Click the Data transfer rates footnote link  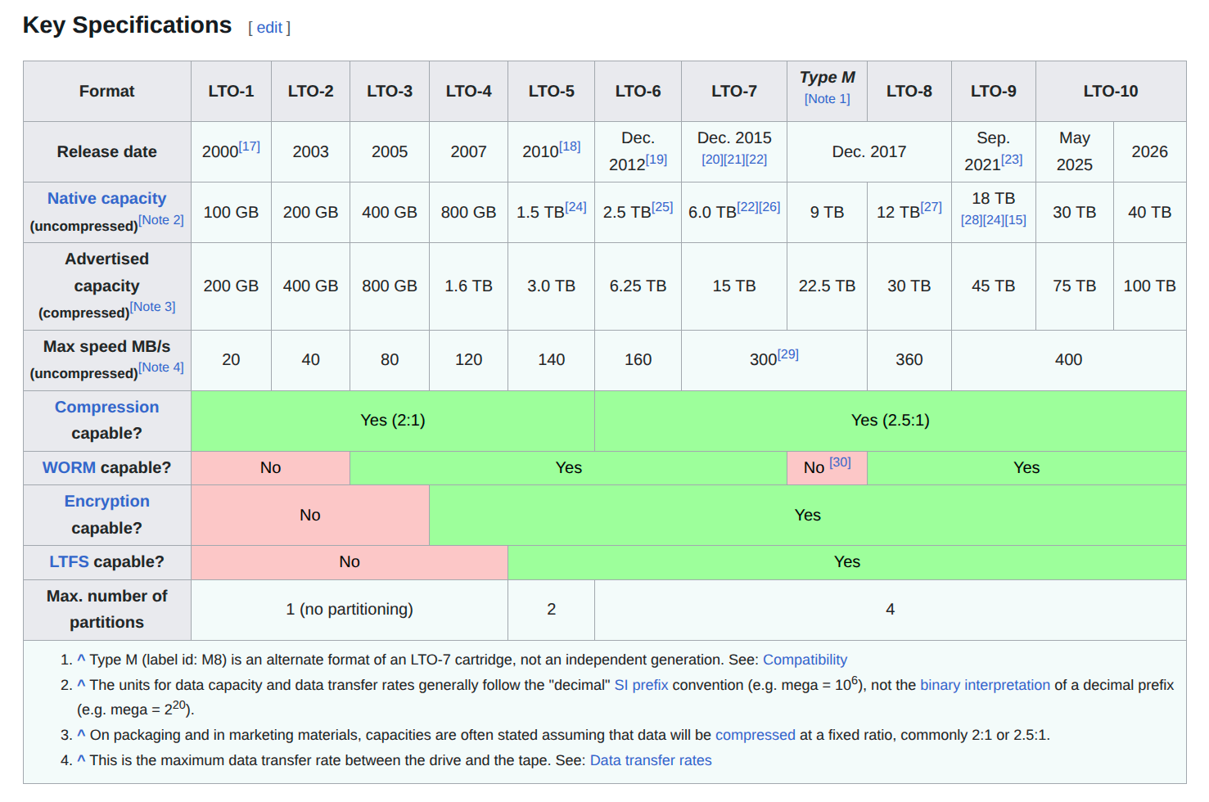[x=651, y=760]
